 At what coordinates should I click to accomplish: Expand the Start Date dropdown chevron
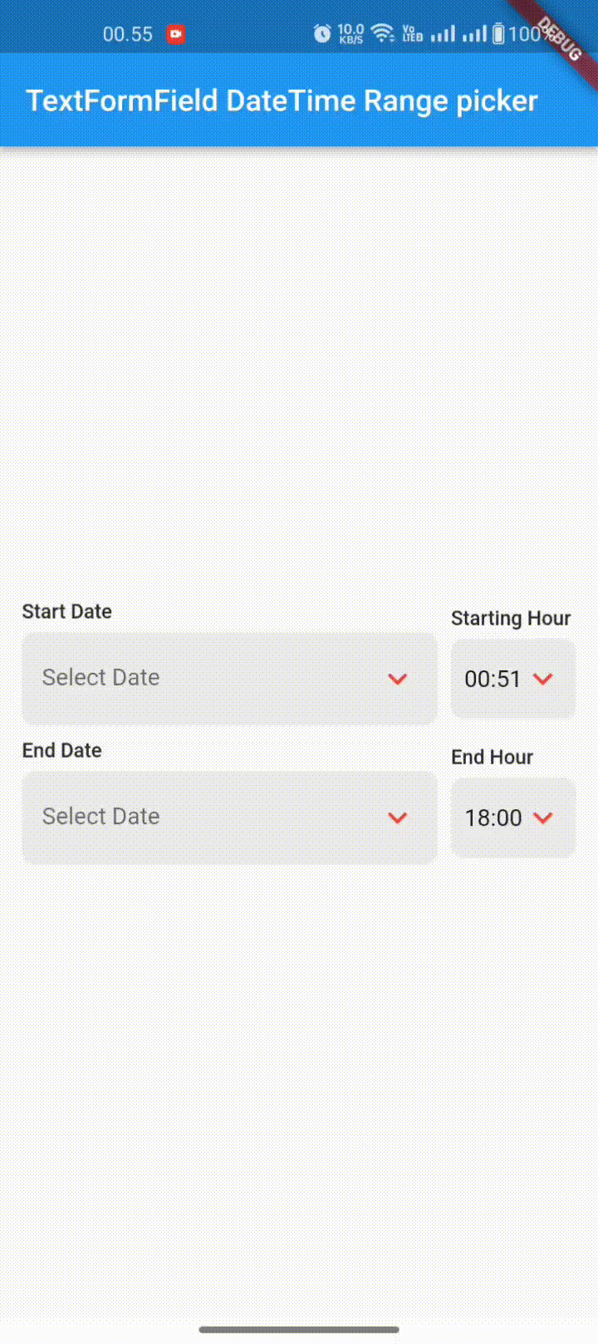click(398, 679)
